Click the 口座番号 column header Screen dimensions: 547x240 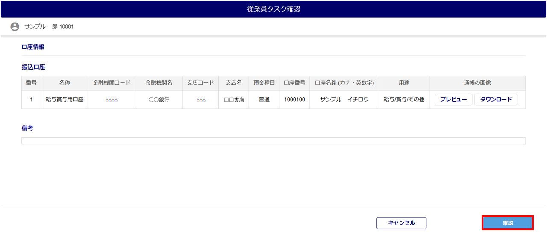point(294,83)
